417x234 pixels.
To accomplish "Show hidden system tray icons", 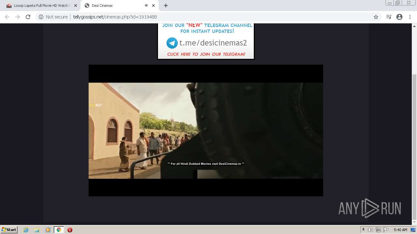I will pos(363,230).
